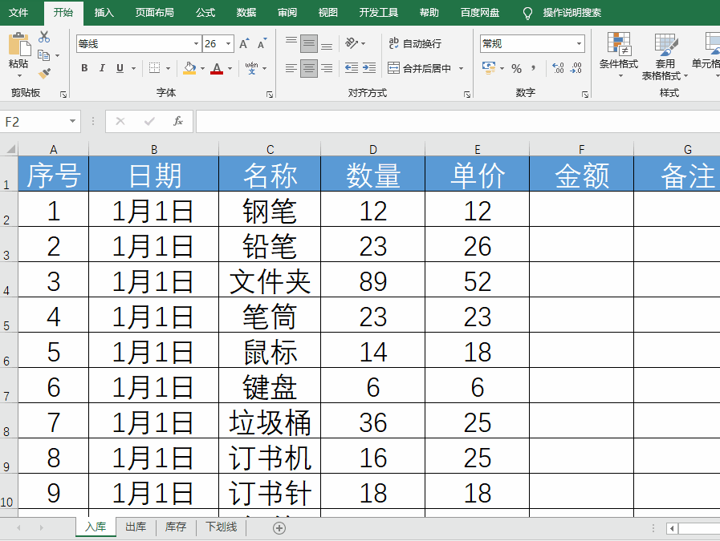Switch to the 审阅 ribbon tab

tap(287, 12)
